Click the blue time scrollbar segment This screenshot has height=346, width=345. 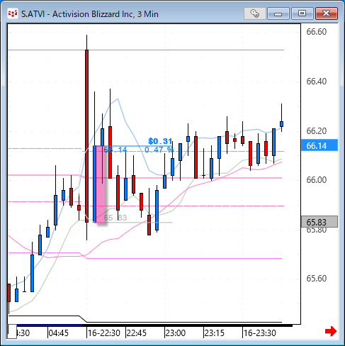click(x=50, y=325)
